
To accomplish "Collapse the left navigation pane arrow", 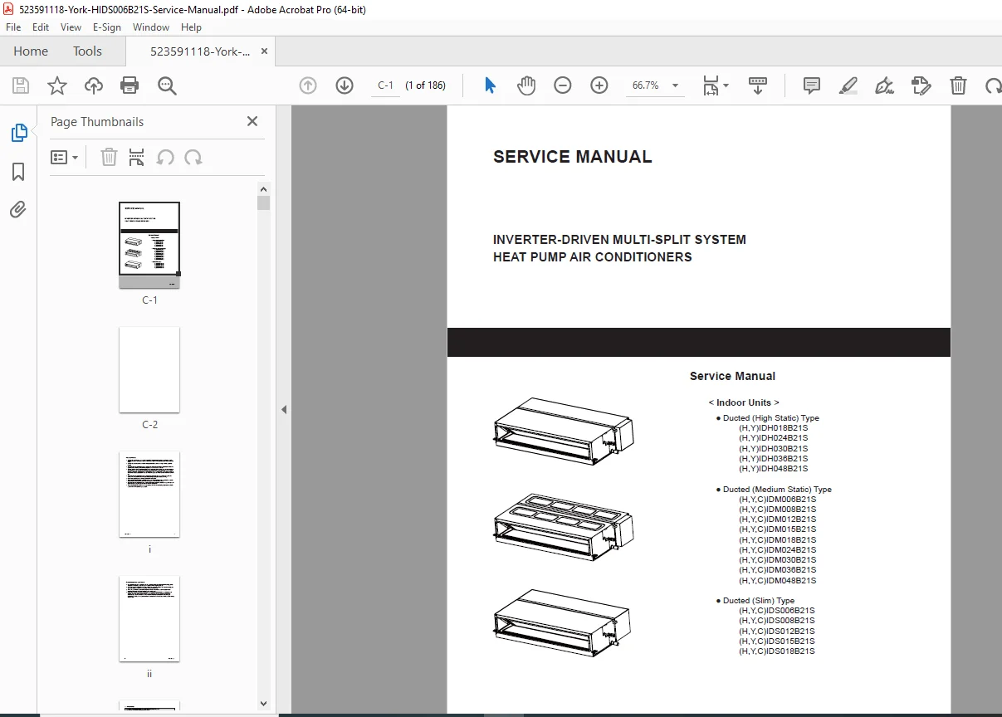I will click(284, 409).
